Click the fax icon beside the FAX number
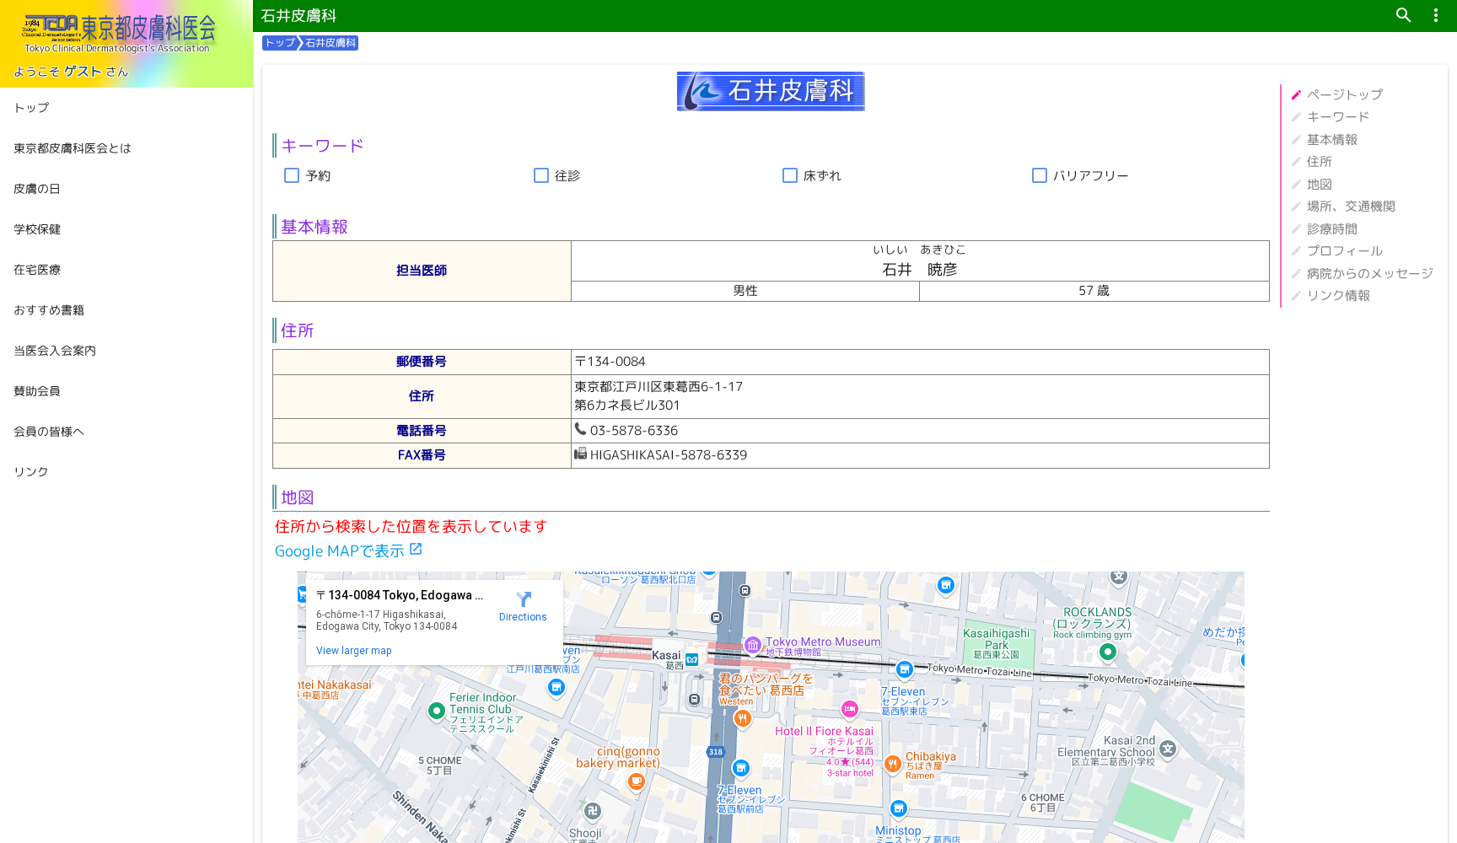Viewport: 1457px width, 843px height. point(580,454)
